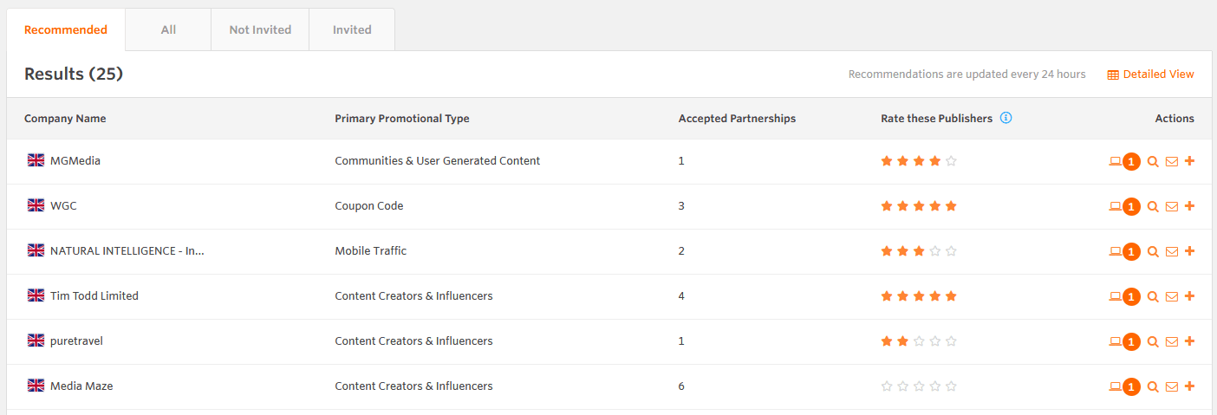Rate MGMedia five stars
Viewport: 1217px width, 415px height.
click(951, 161)
